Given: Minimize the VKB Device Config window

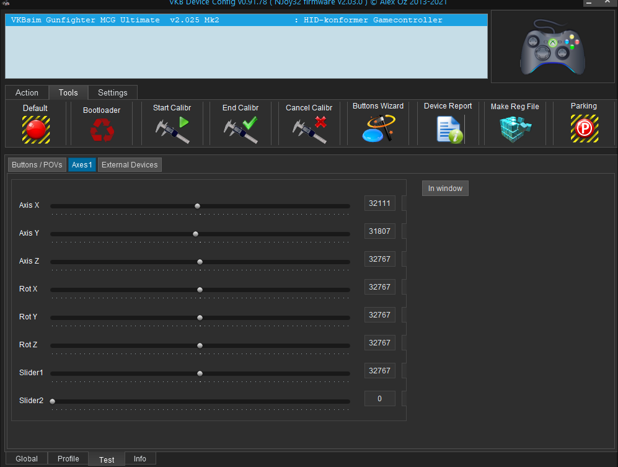Looking at the screenshot, I should point(589,2).
